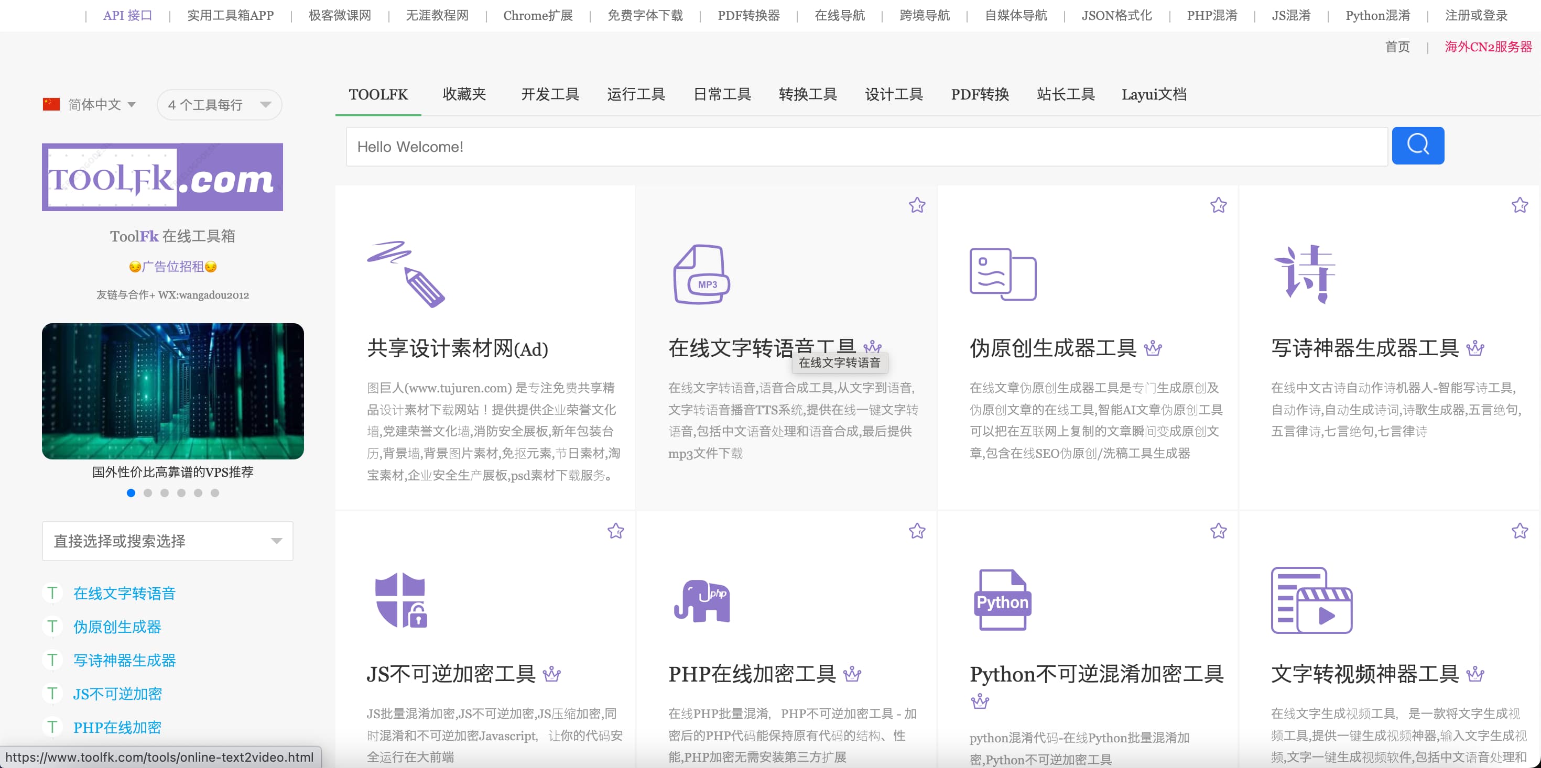Click the T icon beside 写诗神器生成器
This screenshot has width=1541, height=768.
coord(52,660)
